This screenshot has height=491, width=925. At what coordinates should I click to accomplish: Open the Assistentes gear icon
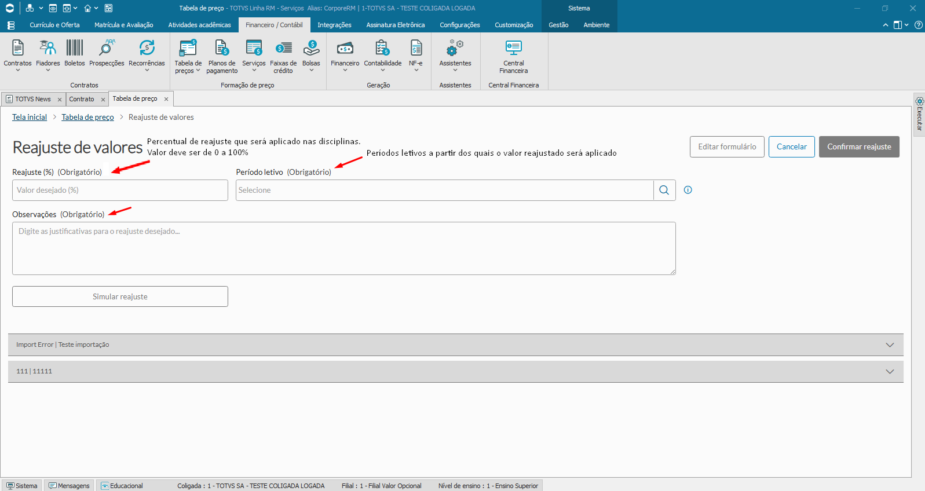coord(455,48)
